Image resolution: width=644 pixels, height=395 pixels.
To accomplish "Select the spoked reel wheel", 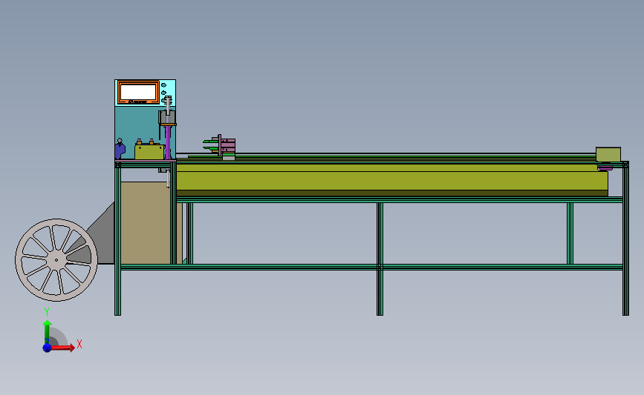I will (x=56, y=260).
